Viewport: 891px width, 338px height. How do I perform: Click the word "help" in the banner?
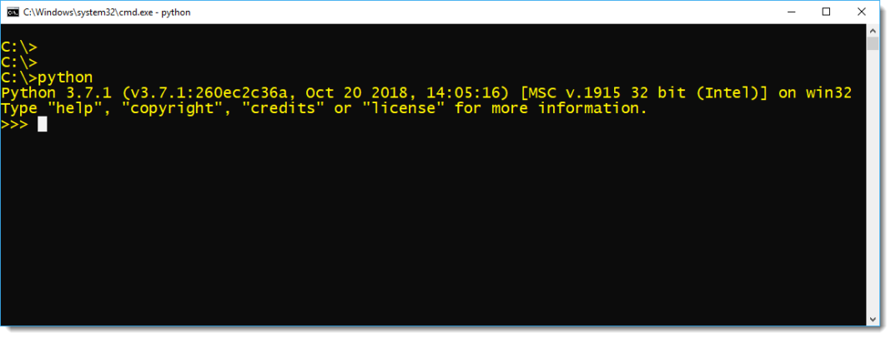click(71, 108)
